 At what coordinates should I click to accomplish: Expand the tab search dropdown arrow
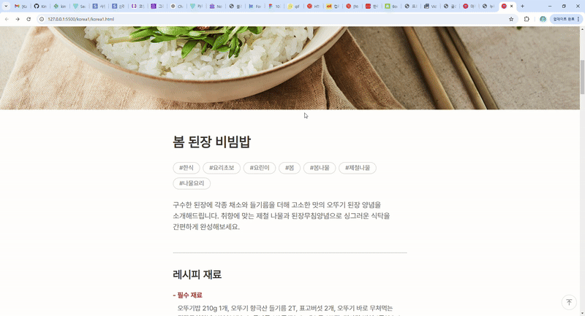(x=6, y=7)
